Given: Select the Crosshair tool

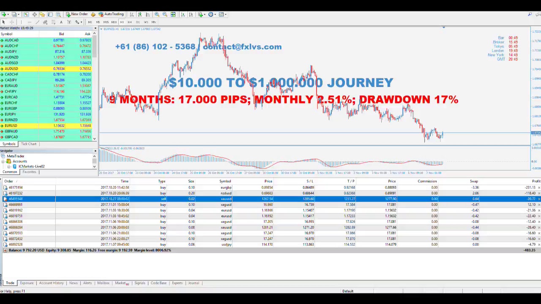Looking at the screenshot, I should coord(12,22).
